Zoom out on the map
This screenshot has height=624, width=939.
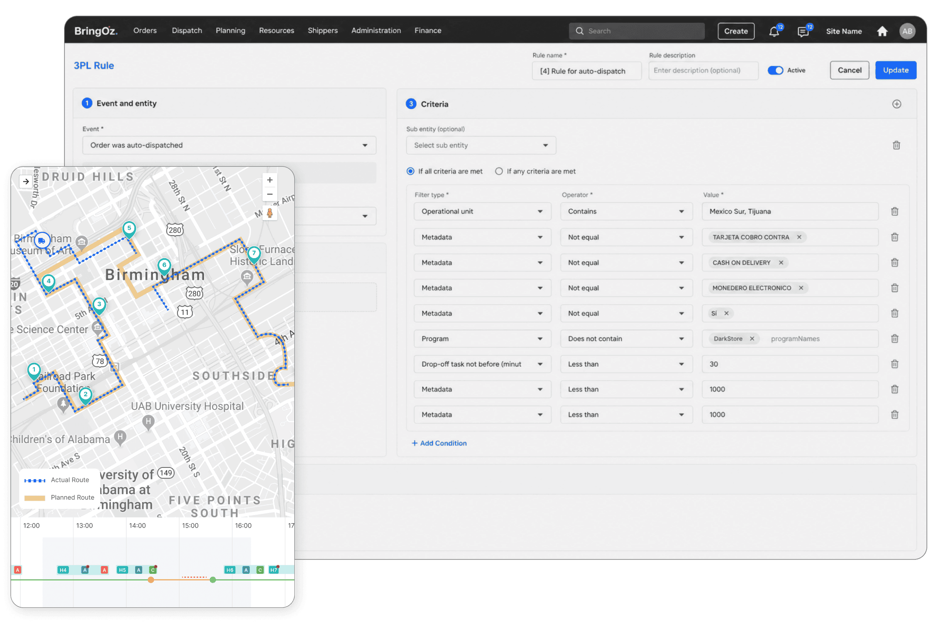tap(270, 194)
